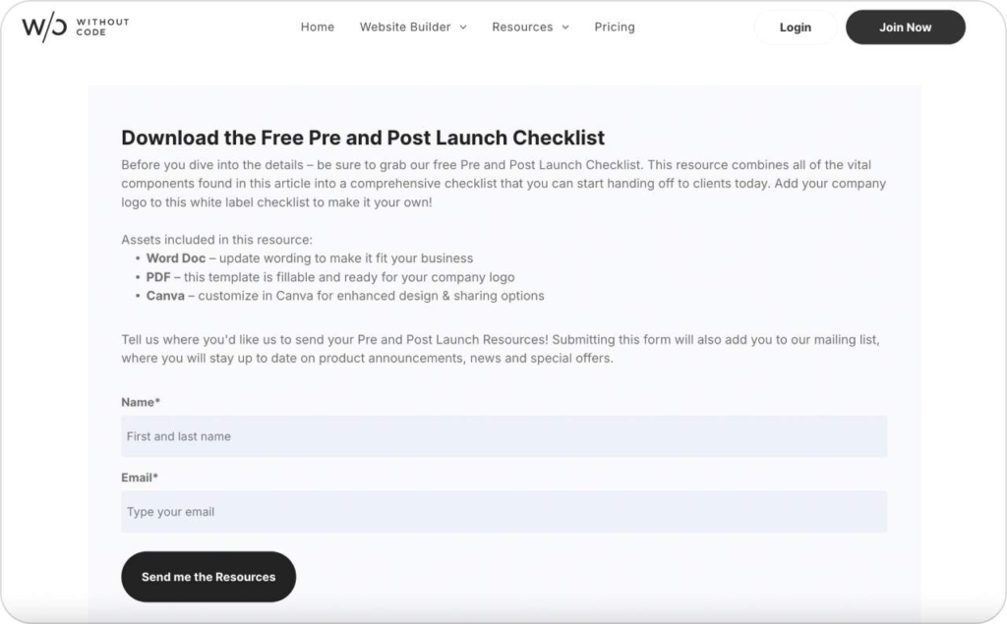Image resolution: width=1007 pixels, height=624 pixels.
Task: Click the Download the Free Checklist heading
Action: pos(362,138)
